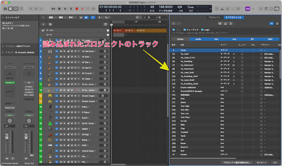282x166 pixels.
Task: Switch to the プロジェクト tab
Action: pos(214,17)
